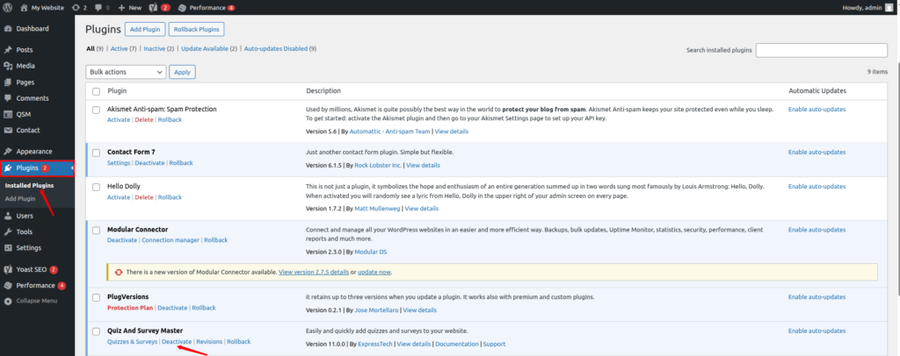900x356 pixels.
Task: Open the Yoast icon in admin bar
Action: click(155, 8)
